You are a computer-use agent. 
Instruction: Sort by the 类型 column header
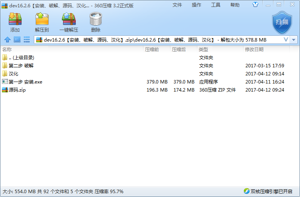(220, 50)
